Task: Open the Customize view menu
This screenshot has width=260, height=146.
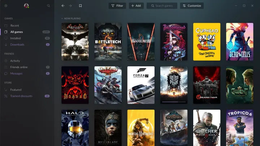Action: click(x=192, y=6)
